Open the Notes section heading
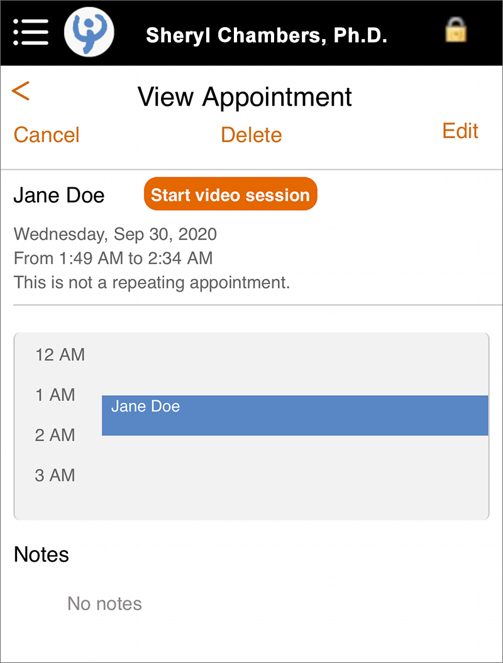The width and height of the screenshot is (503, 663). 41,554
